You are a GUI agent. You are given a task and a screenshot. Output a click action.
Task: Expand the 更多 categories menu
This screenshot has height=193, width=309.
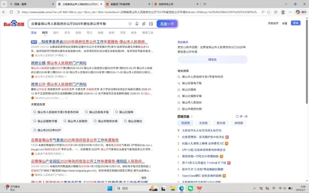(x=134, y=33)
